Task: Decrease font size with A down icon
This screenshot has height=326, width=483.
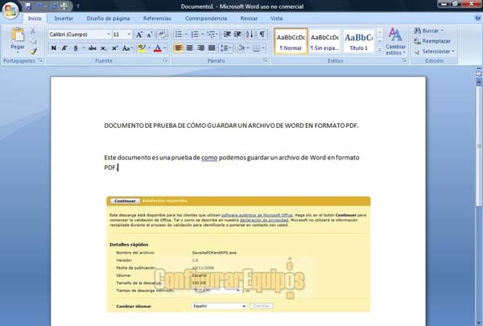Action: pos(150,34)
